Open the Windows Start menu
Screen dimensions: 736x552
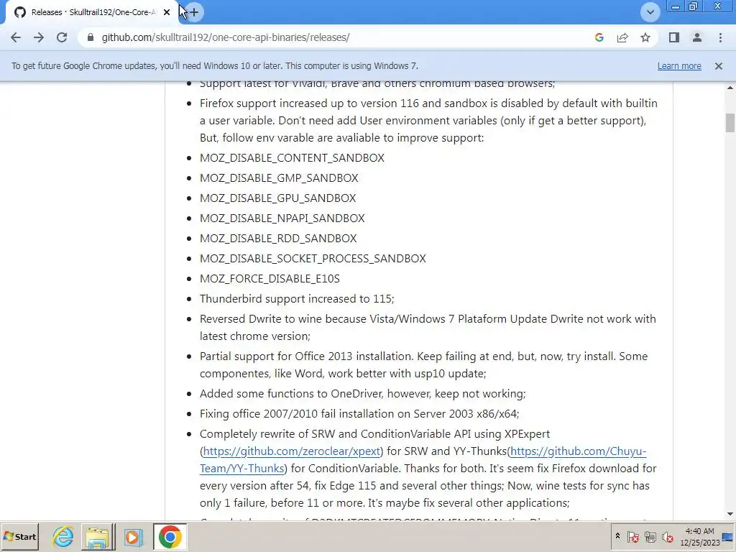(19, 536)
